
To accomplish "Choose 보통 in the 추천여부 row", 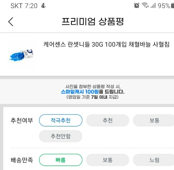I will 154,120.
